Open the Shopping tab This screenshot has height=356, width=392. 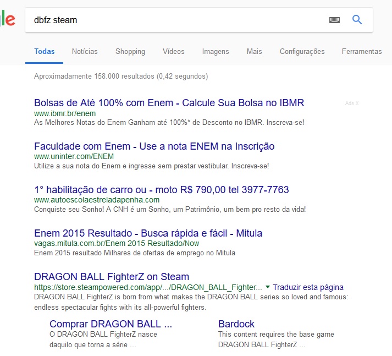click(130, 52)
